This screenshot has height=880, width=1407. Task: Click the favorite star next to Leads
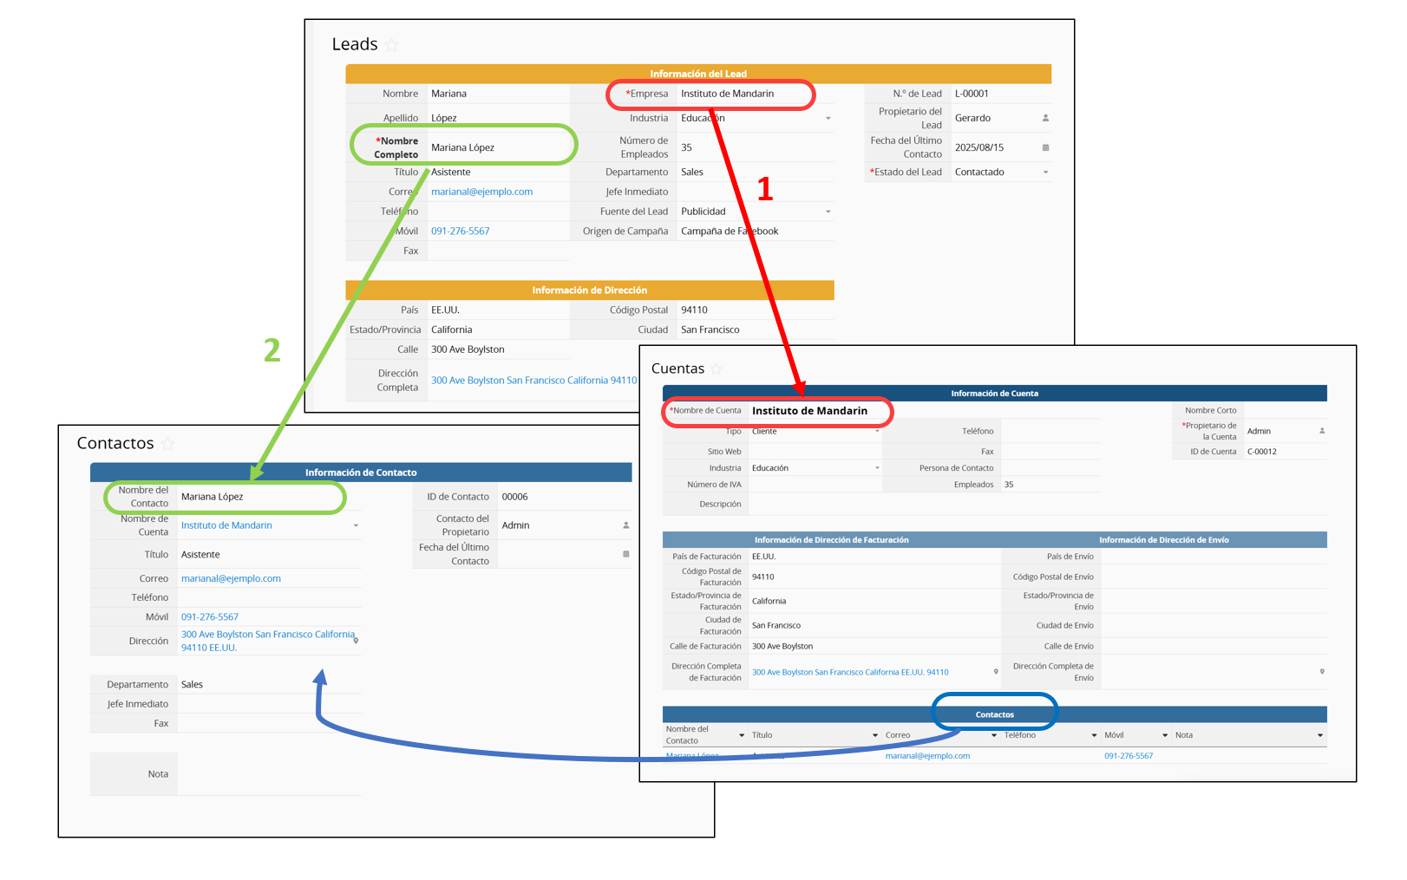tap(392, 45)
